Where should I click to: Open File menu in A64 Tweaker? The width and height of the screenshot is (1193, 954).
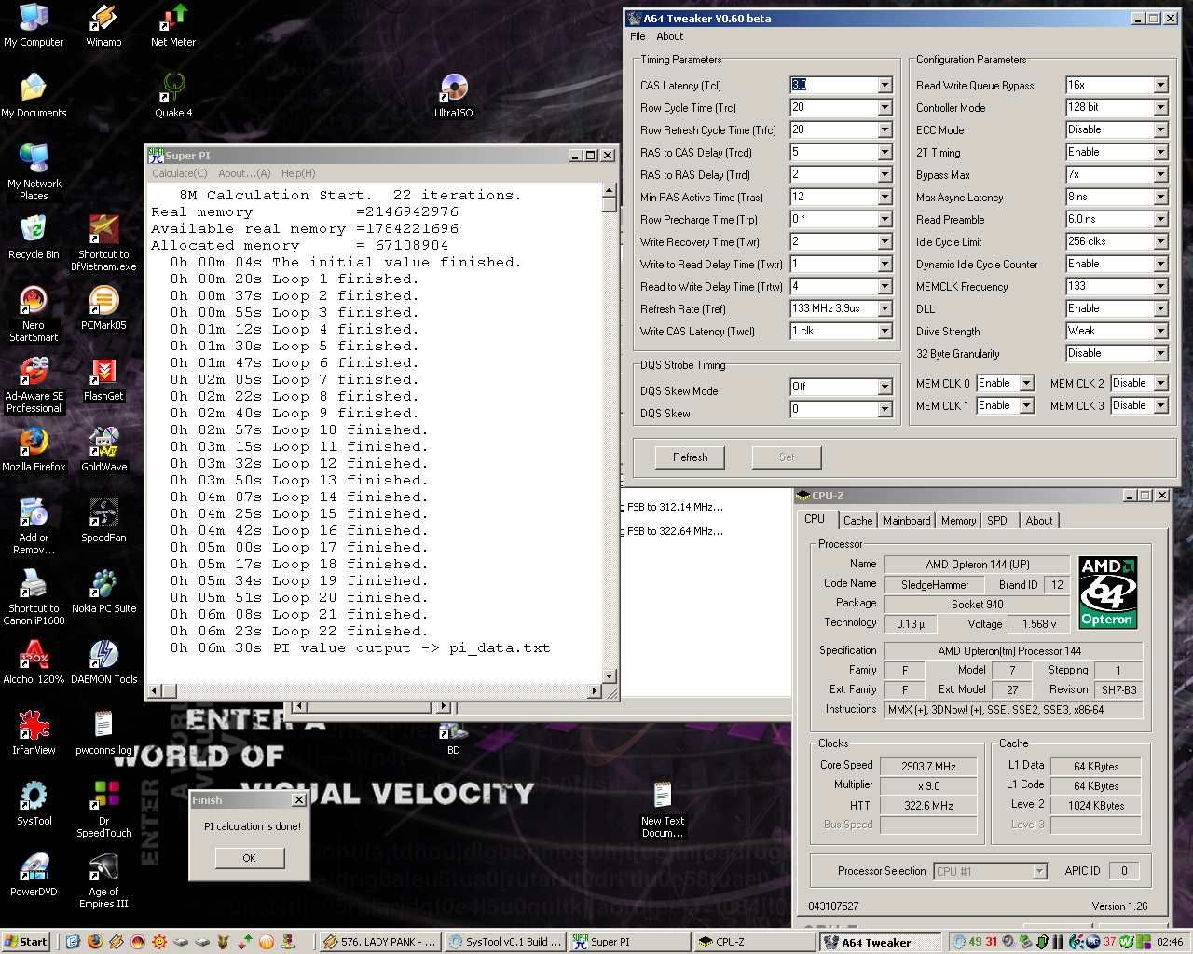coord(638,36)
